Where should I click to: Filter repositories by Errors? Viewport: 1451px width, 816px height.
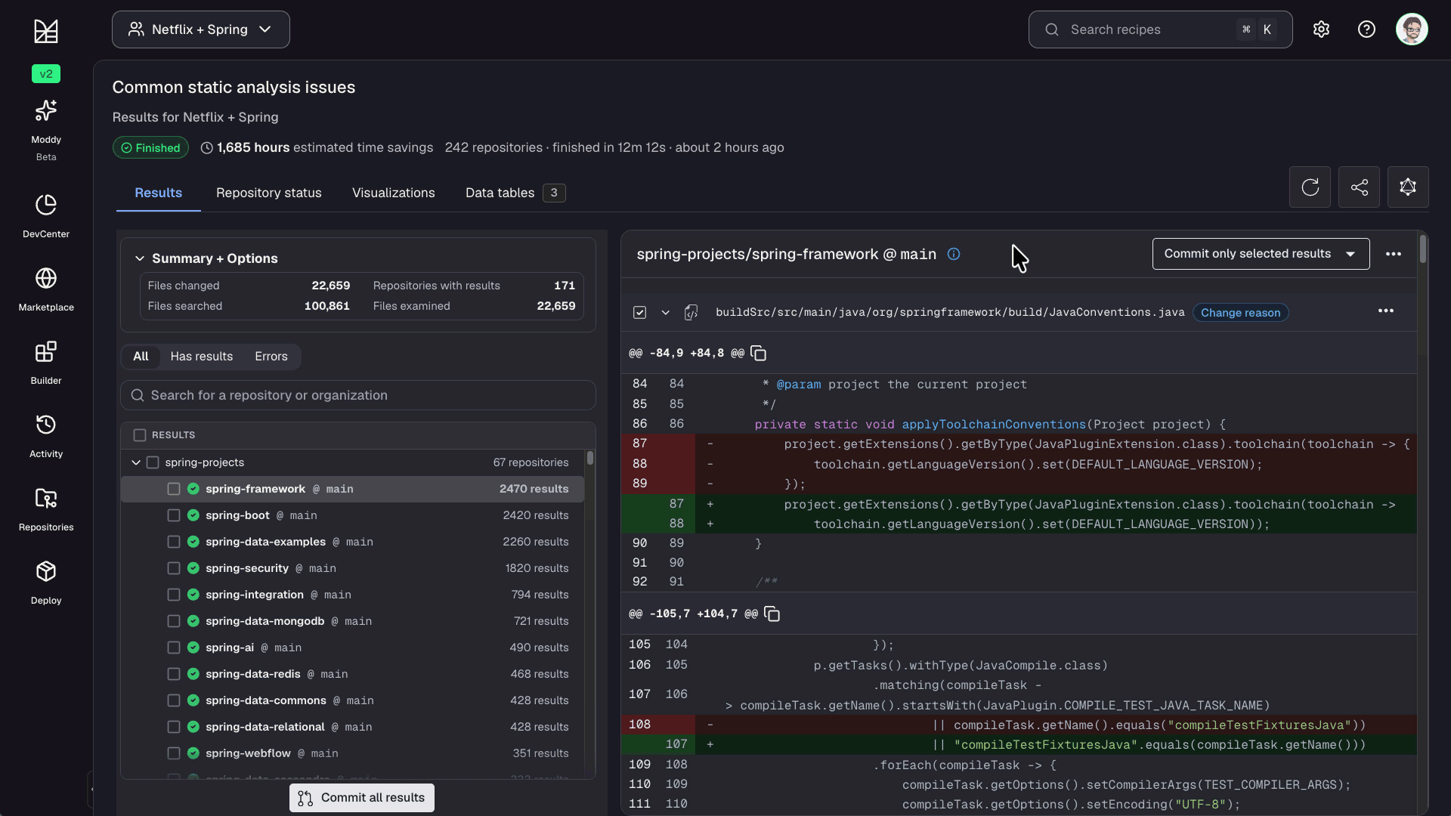271,357
